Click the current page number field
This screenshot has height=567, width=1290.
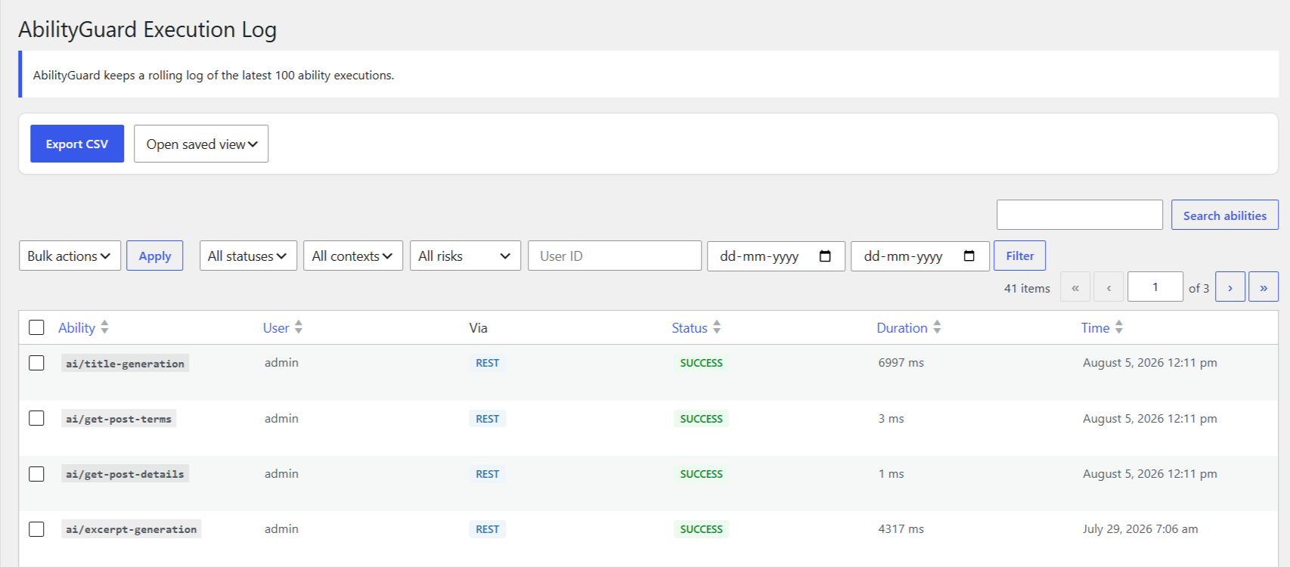point(1155,287)
